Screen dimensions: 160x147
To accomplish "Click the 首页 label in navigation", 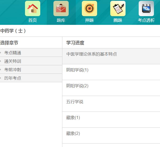I will pyautogui.click(x=33, y=20).
